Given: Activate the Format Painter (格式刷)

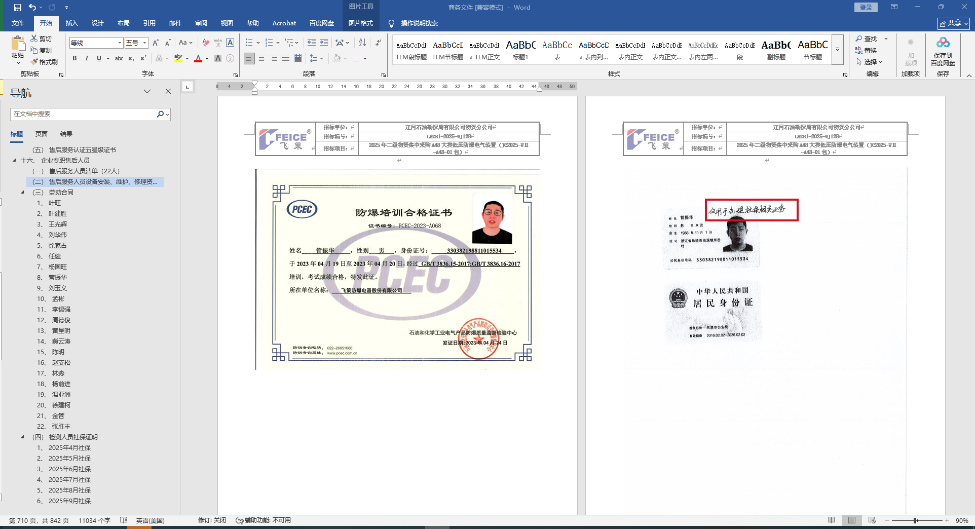Looking at the screenshot, I should pos(44,62).
